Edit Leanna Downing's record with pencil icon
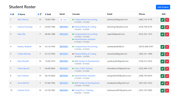Image resolution: width=179 pixels, height=100 pixels. (x=162, y=27)
